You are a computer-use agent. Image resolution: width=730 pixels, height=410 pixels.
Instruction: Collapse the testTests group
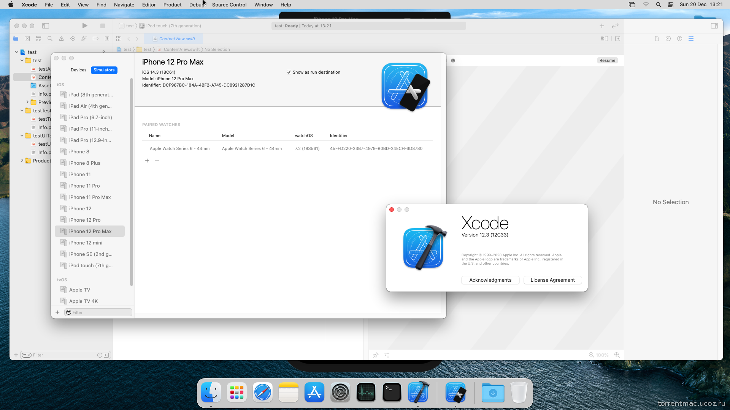tap(22, 110)
